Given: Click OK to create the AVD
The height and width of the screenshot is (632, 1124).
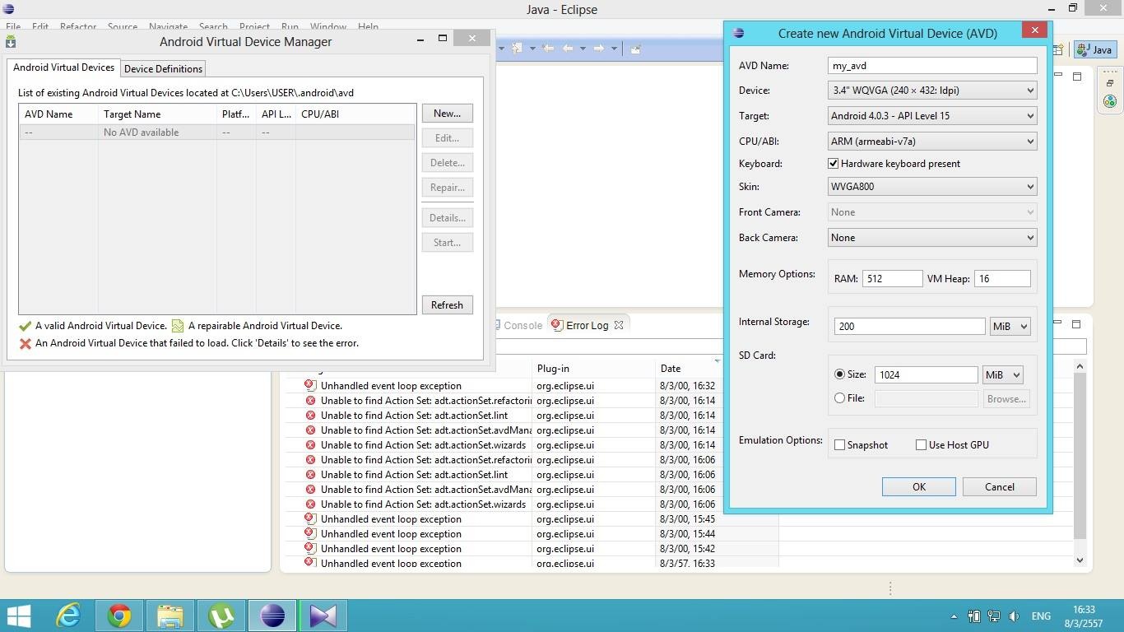Looking at the screenshot, I should click(x=918, y=486).
